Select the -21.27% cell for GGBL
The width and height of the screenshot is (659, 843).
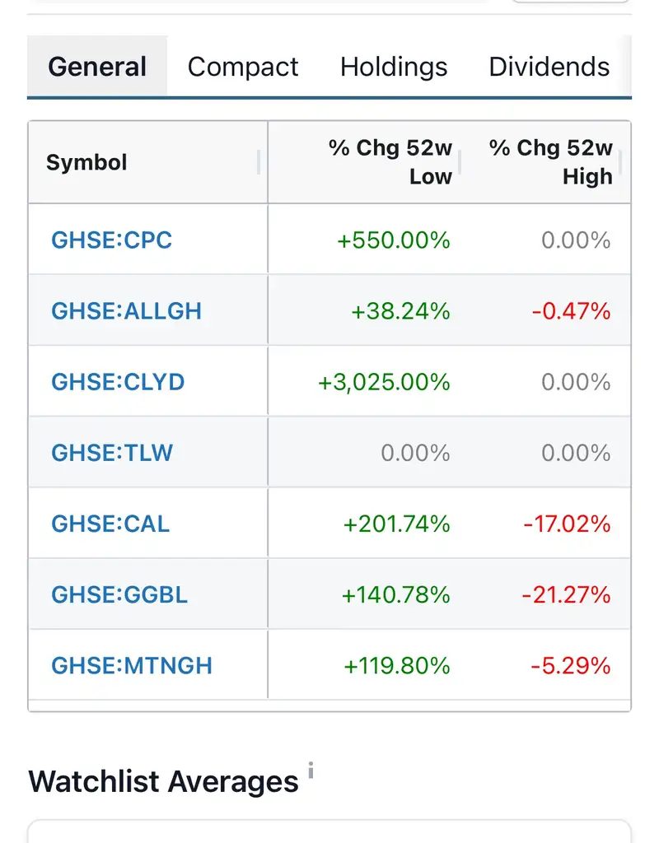point(566,594)
